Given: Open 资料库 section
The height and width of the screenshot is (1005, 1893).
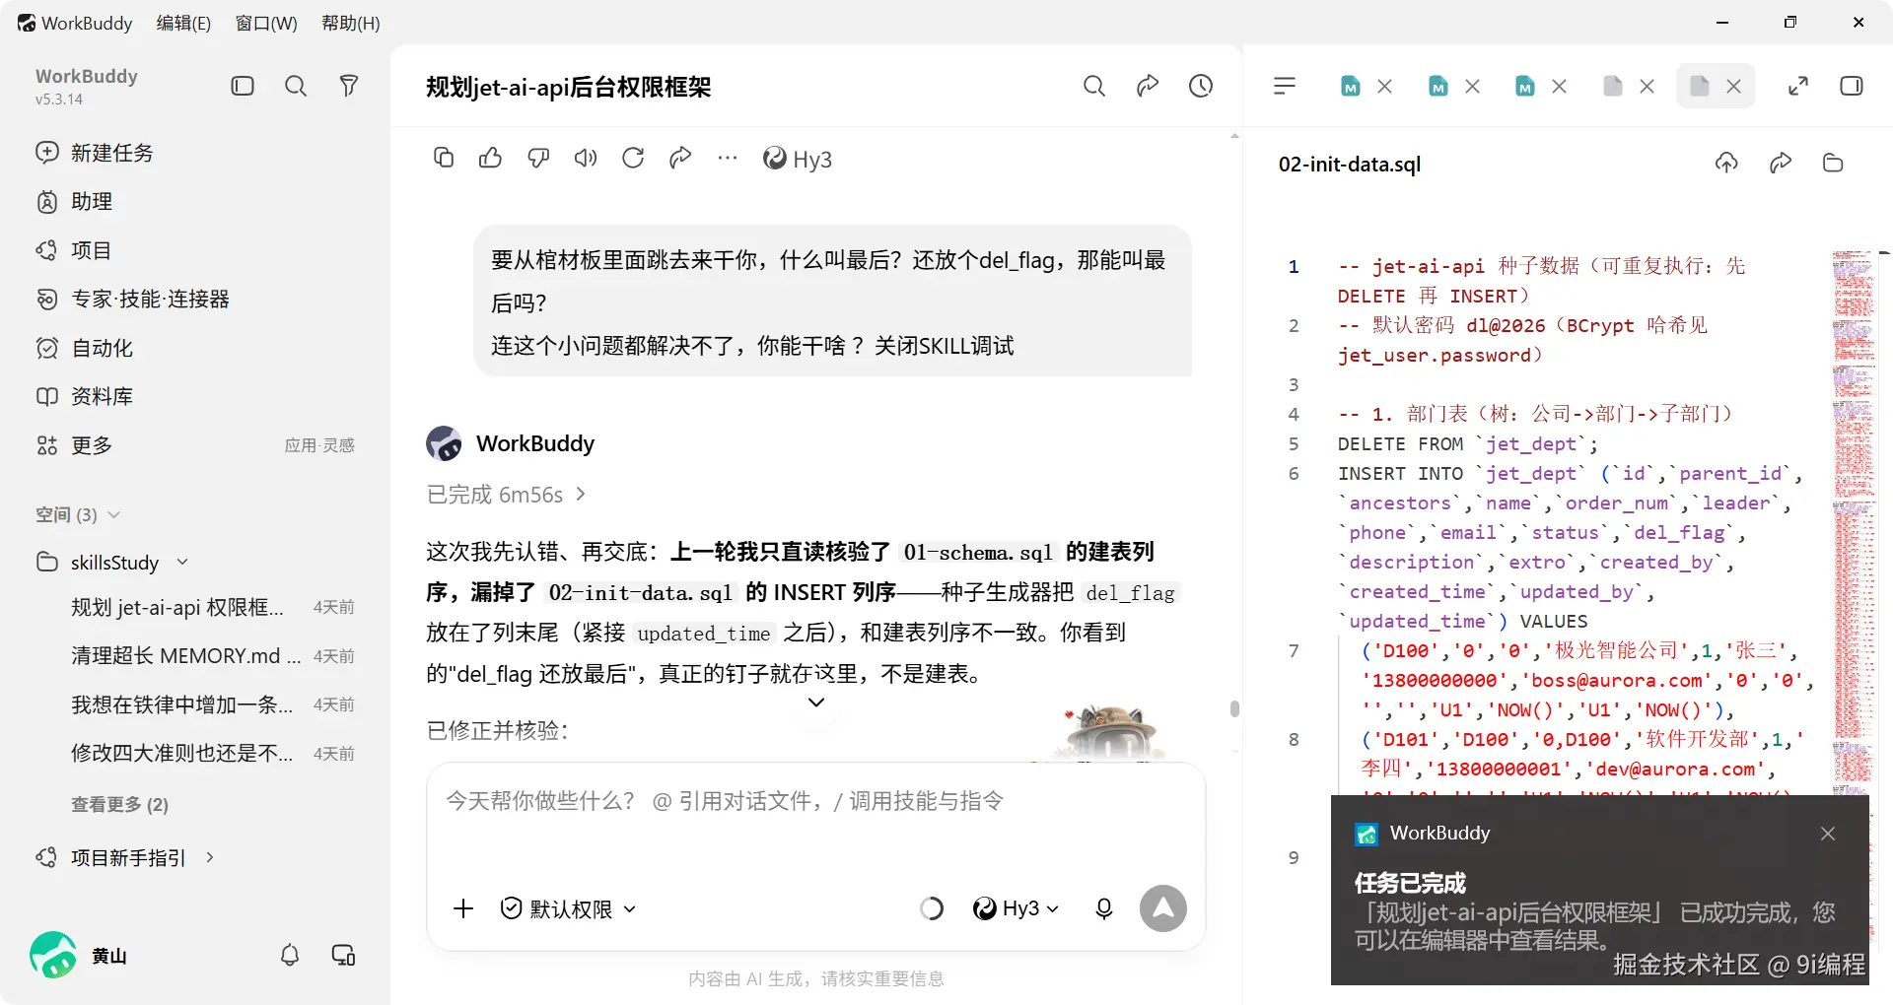Looking at the screenshot, I should 195,396.
